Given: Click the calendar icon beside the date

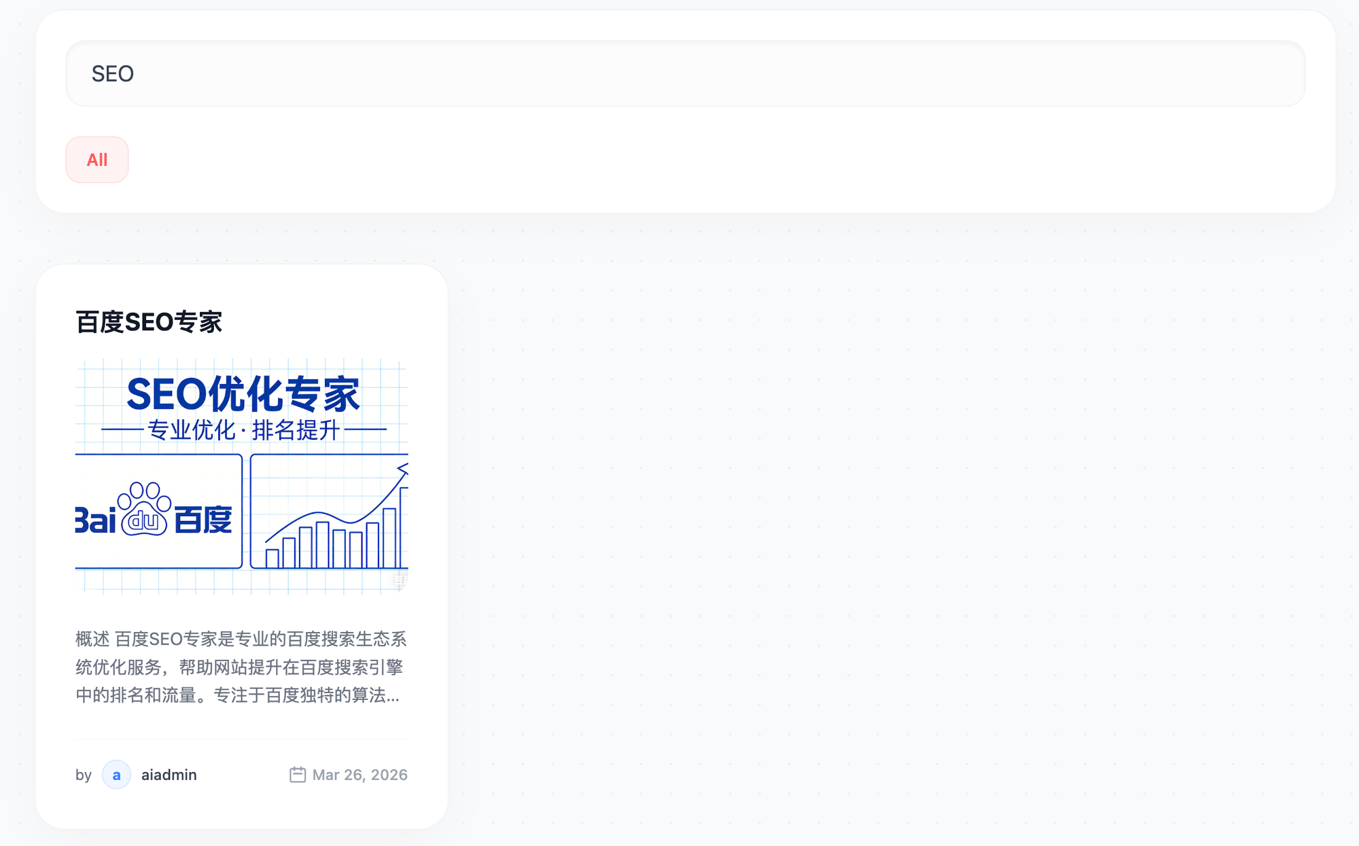Looking at the screenshot, I should pyautogui.click(x=298, y=775).
